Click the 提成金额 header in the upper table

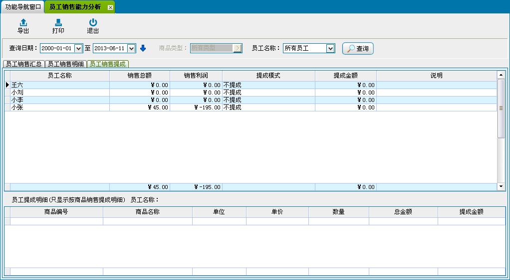345,76
